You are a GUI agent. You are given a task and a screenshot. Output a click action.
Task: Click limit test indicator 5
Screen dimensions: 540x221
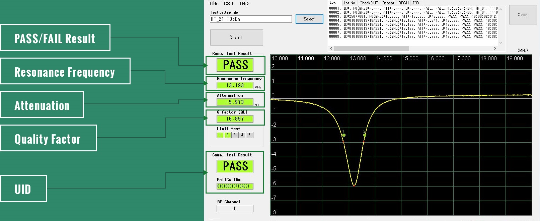249,135
